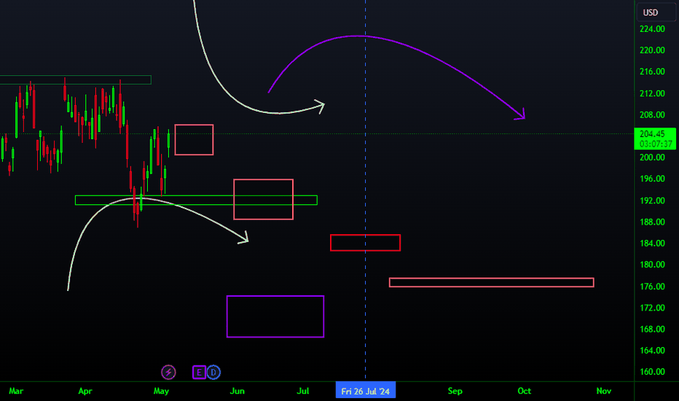Click the 196.00 price axis label

tap(652, 179)
